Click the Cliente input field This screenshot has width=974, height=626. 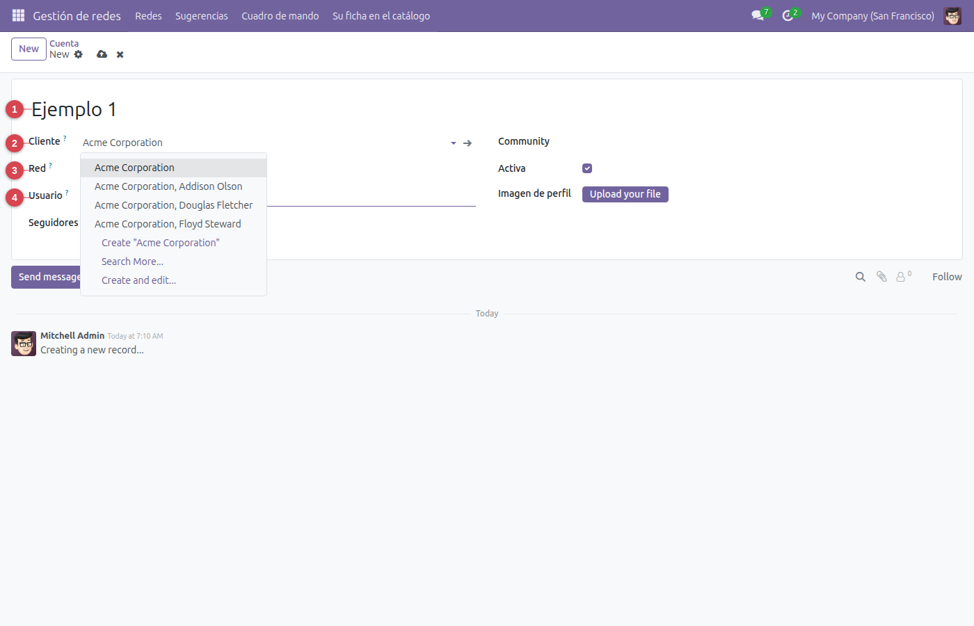click(x=263, y=143)
